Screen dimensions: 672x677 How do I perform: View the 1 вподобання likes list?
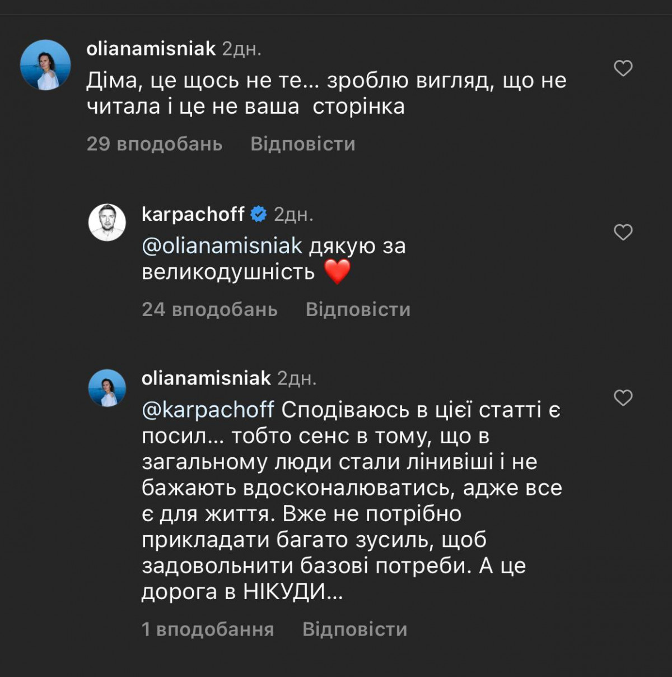point(208,629)
